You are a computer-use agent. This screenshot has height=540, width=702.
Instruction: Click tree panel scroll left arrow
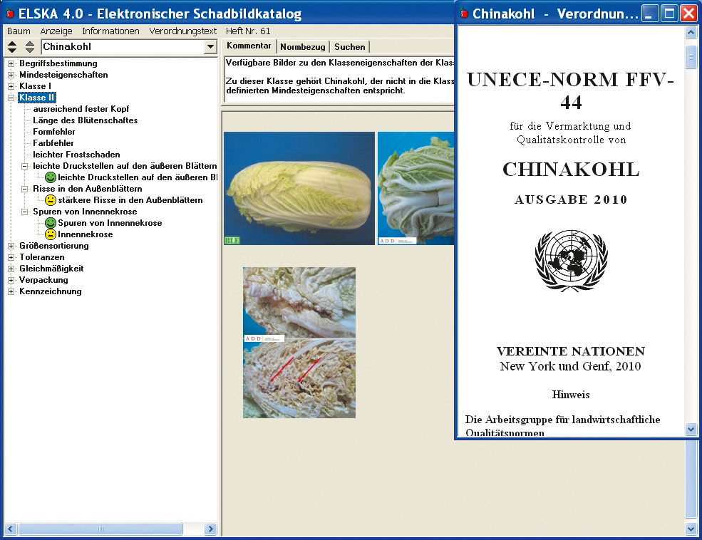[x=11, y=529]
